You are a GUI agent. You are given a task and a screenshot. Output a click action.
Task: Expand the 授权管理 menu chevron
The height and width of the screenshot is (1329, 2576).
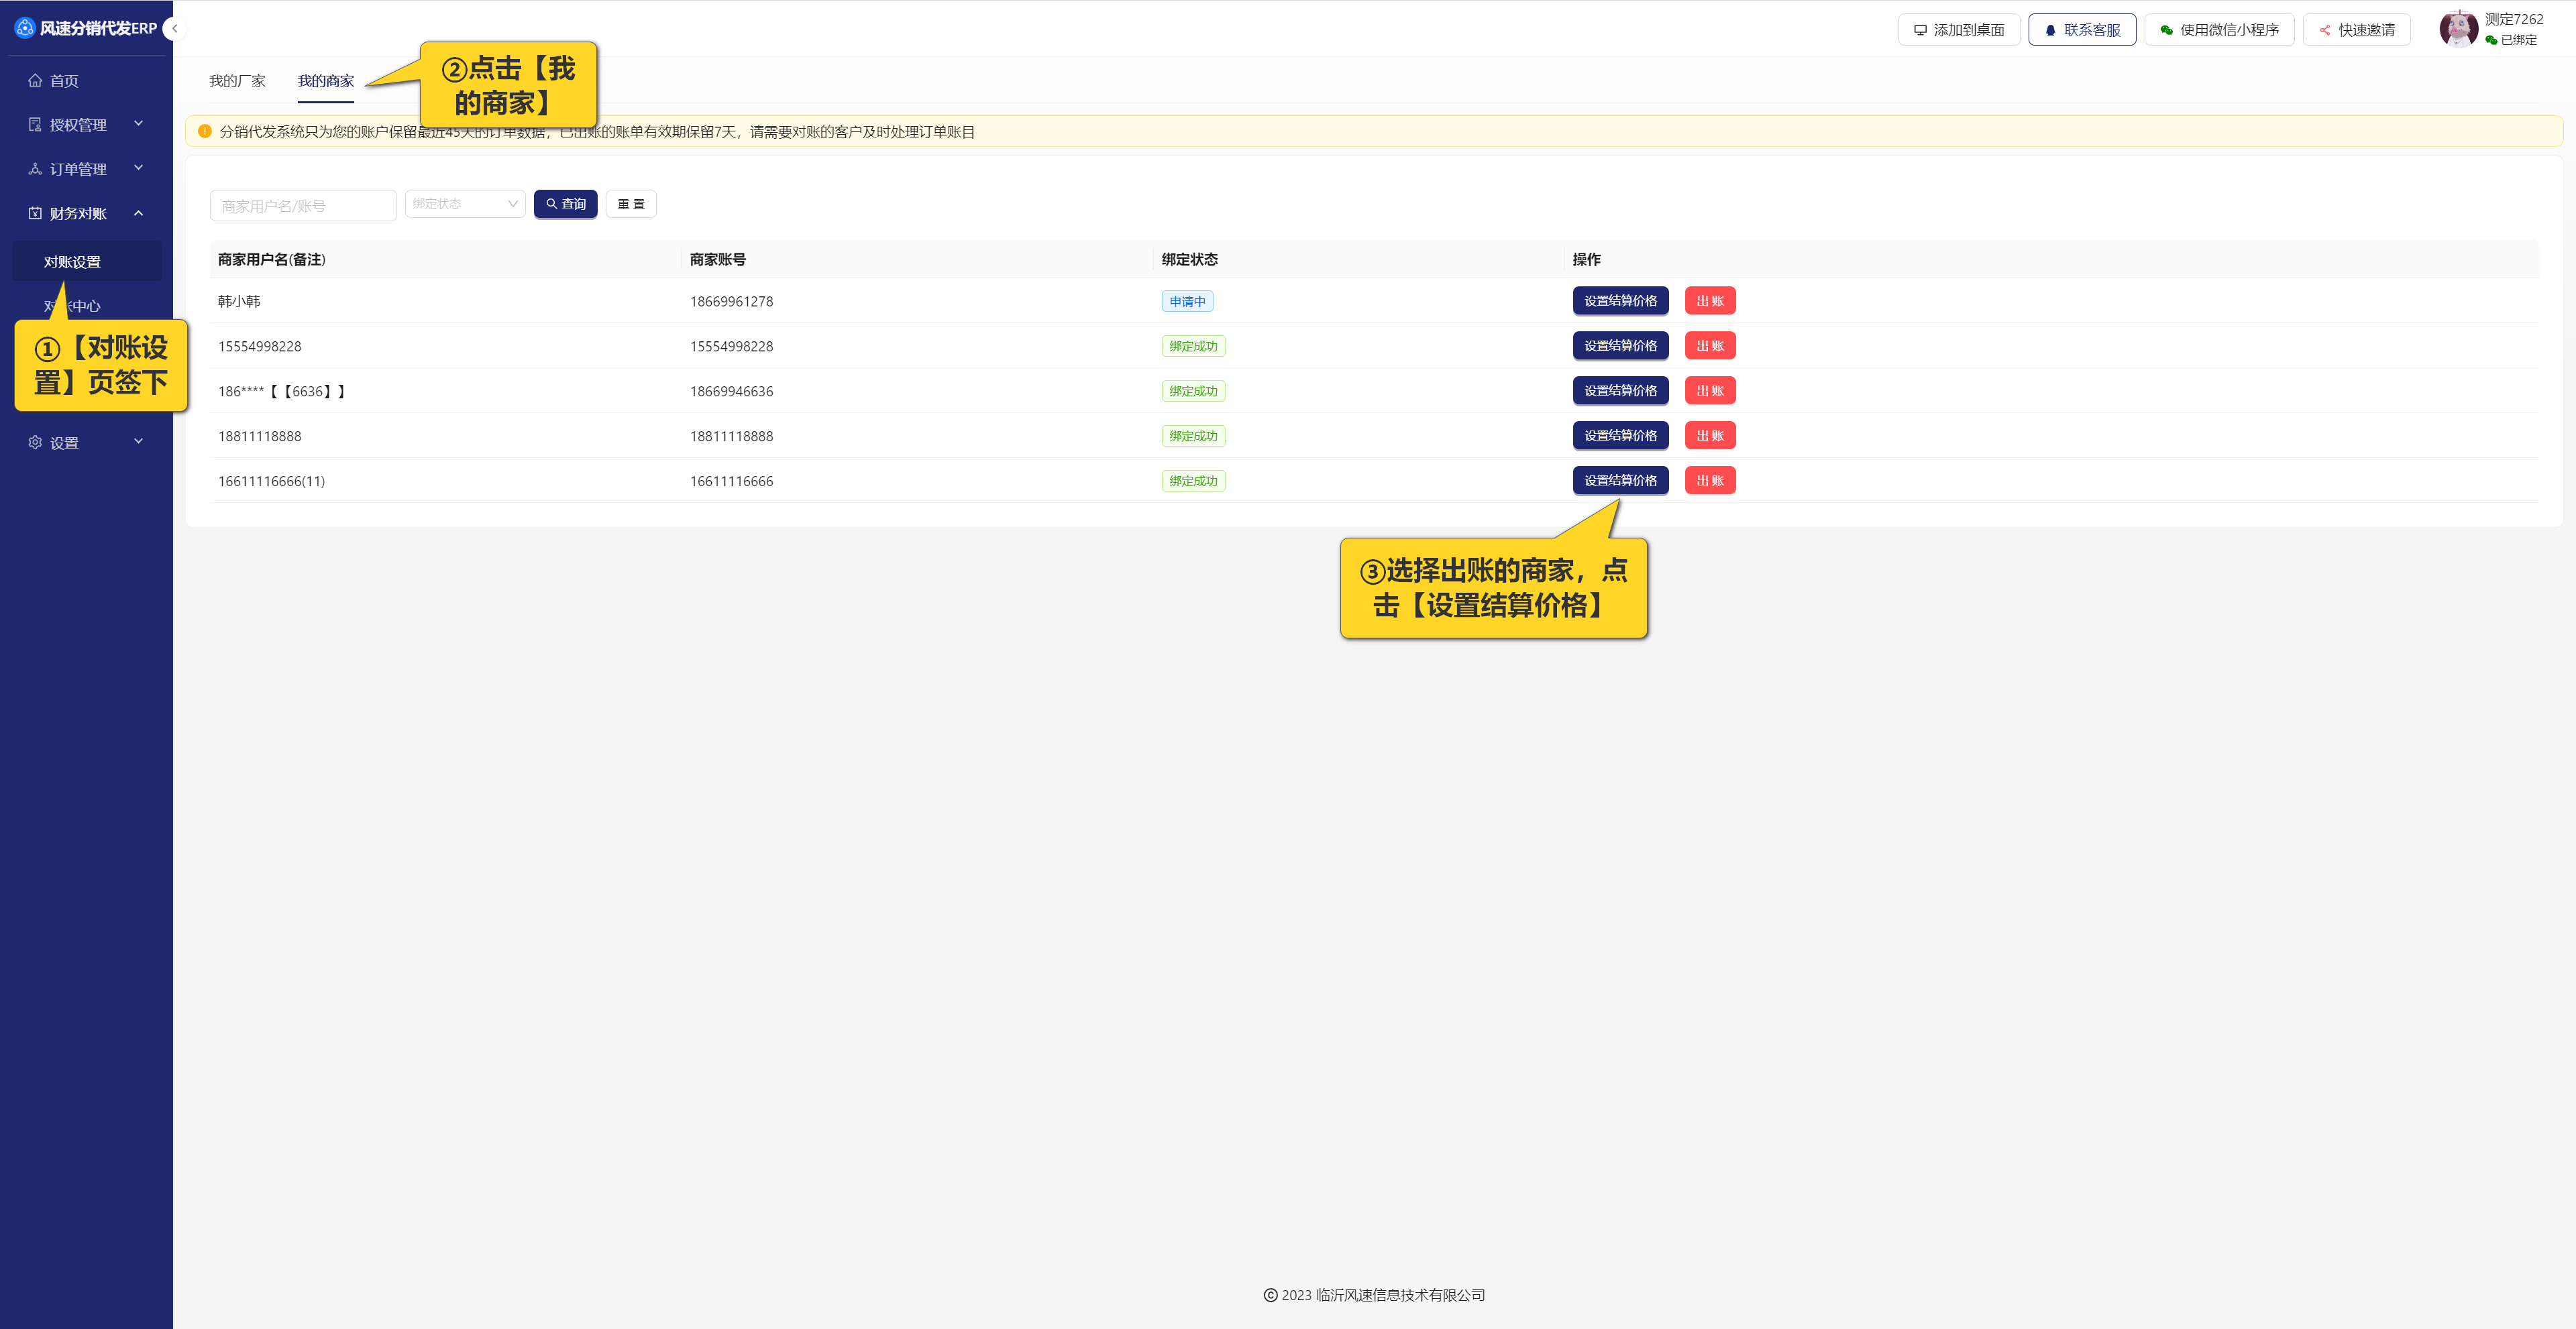[138, 124]
